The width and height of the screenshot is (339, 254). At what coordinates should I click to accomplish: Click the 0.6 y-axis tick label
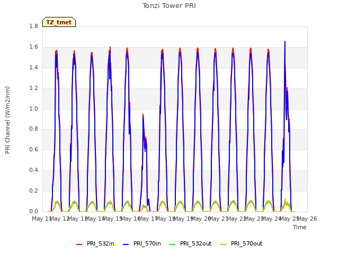click(x=33, y=149)
